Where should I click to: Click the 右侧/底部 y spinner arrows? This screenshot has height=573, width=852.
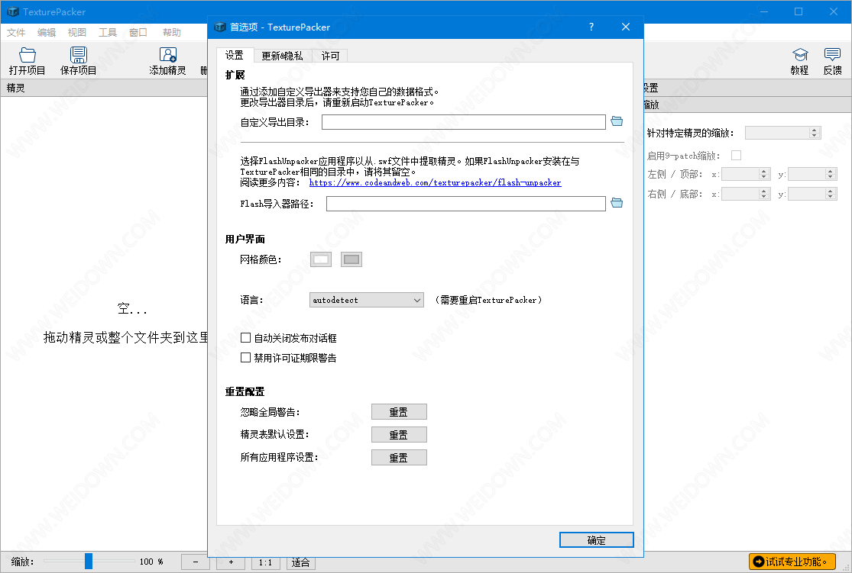click(831, 194)
